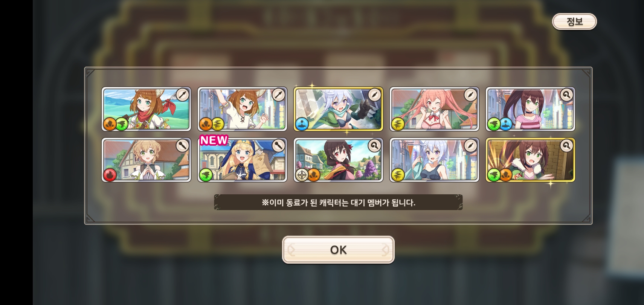Click yellow lightning icon on silver-haired black-top girl's card
Screen dimensions: 644x305
point(398,174)
